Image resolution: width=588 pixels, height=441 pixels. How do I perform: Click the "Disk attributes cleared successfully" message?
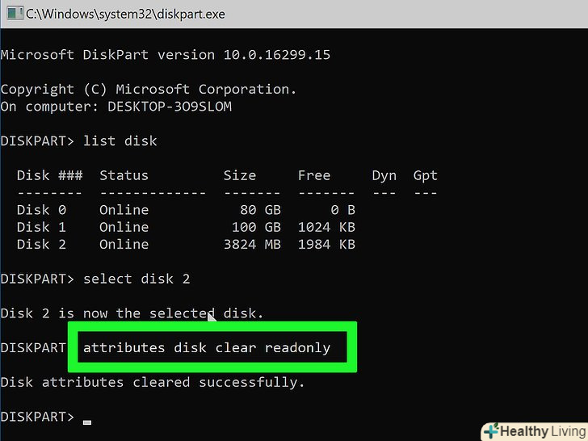pos(153,382)
